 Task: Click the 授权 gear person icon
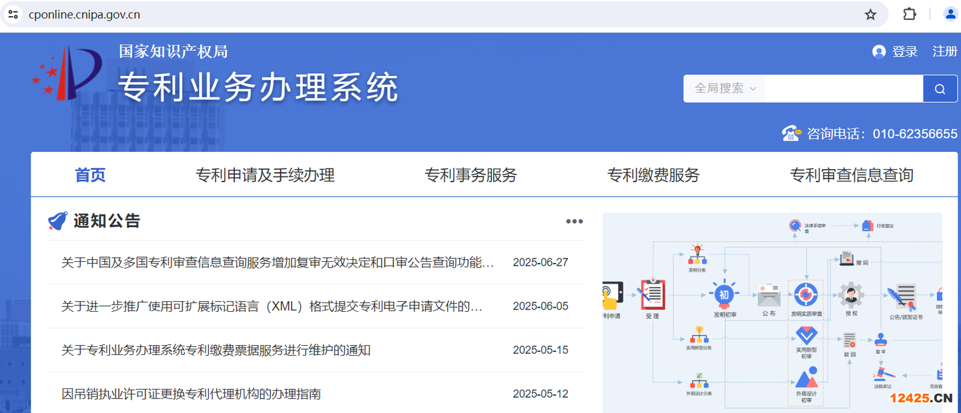tap(852, 294)
